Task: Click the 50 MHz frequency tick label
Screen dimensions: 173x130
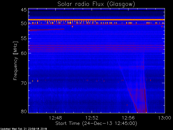Action: 24,24
